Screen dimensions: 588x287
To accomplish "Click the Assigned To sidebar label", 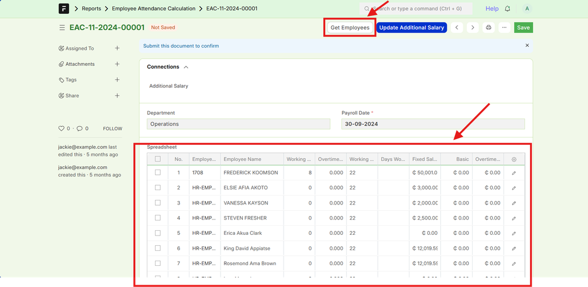I will tap(79, 48).
